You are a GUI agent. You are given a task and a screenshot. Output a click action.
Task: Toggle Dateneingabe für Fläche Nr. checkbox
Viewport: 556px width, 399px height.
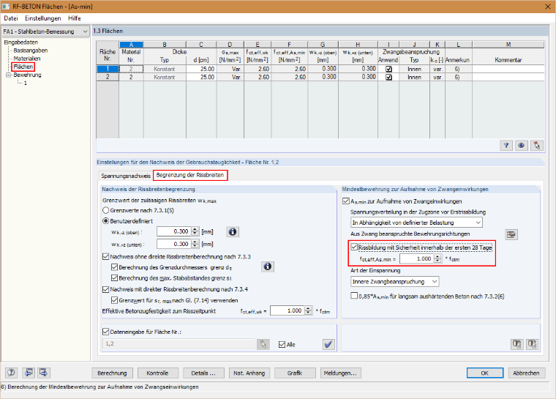[105, 332]
